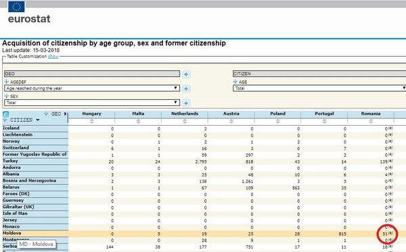Select the Isle of Man row label
The image size is (406, 252).
15,213
